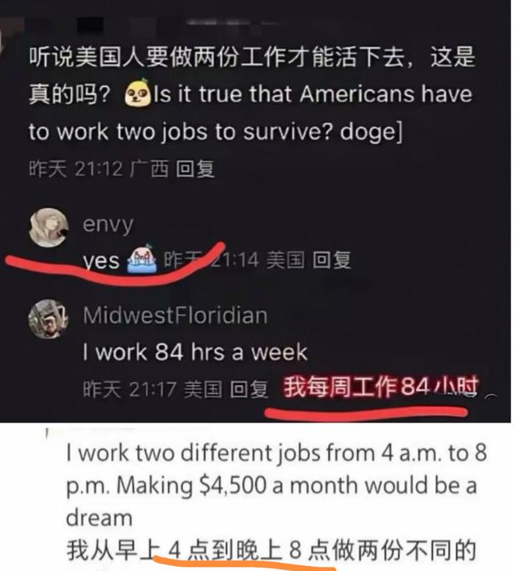The image size is (515, 571).
Task: Reply (回复) to envy's "yes" comment
Action: [x=331, y=260]
